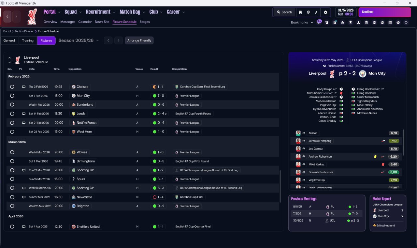This screenshot has width=417, height=248.
Task: Select the Spurs fixture radio button
Action: [12, 179]
